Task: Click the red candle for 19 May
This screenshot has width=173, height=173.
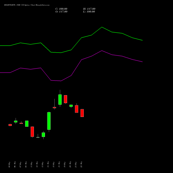Action: (65, 99)
